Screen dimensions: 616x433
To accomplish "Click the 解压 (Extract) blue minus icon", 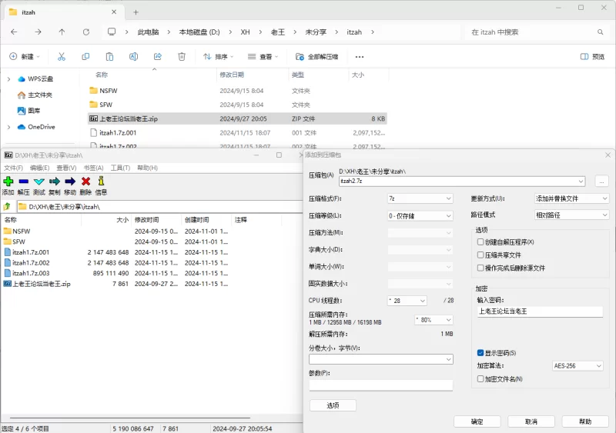I will [23, 182].
